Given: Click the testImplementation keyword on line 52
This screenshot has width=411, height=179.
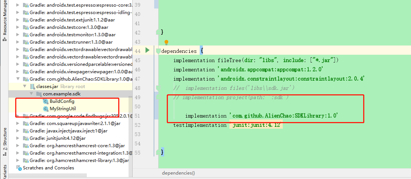Looking at the screenshot, I should [199, 125].
